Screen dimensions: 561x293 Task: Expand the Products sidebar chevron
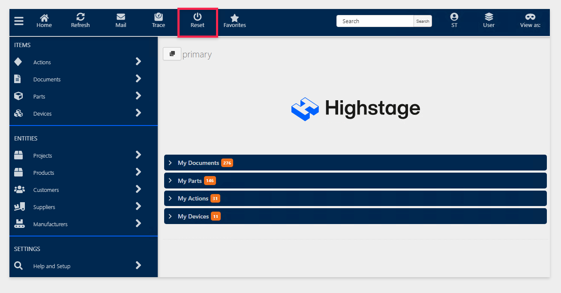point(138,172)
